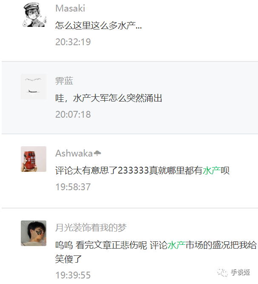Click 霁蓝's white bird avatar
The image size is (258, 284).
(x=34, y=87)
